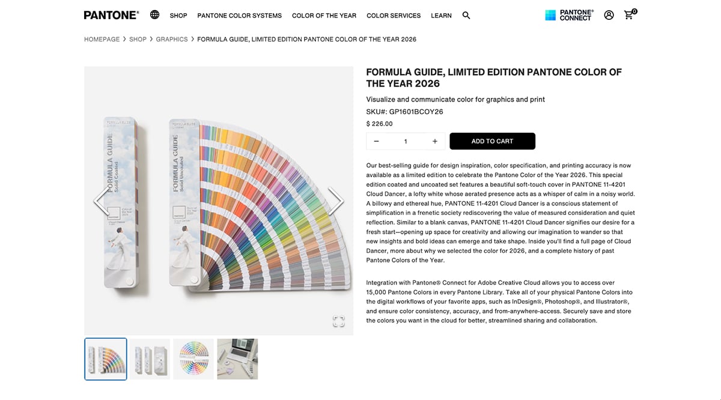The image size is (721, 400).
Task: Expand product image to fullscreen
Action: click(x=338, y=321)
